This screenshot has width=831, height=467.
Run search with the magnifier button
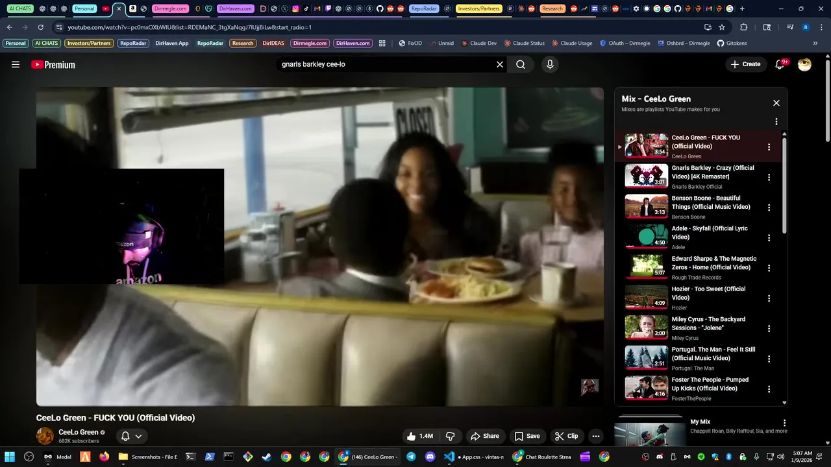coord(521,64)
